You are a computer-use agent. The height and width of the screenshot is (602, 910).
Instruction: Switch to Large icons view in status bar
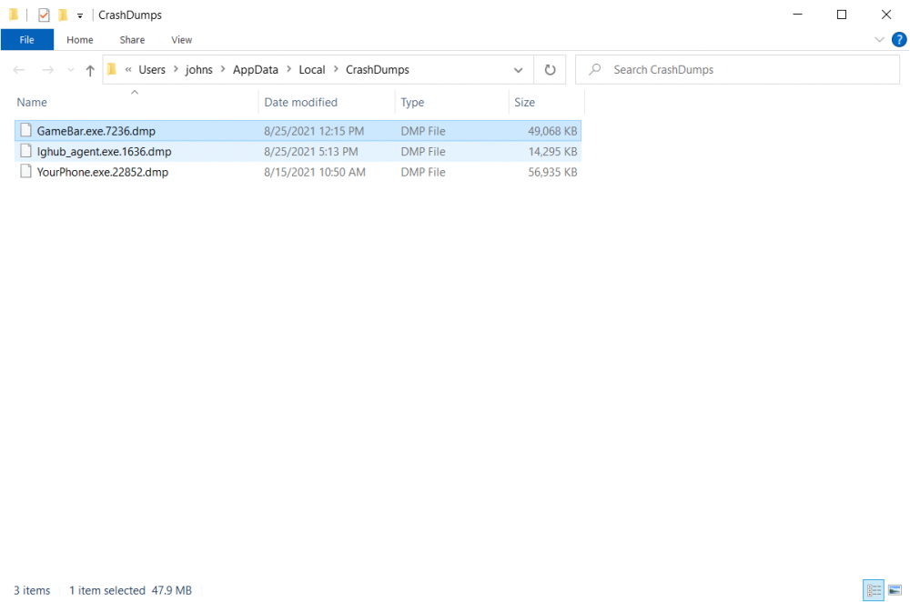tap(895, 590)
